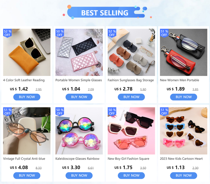View the folding reading glasses keychain photo
Image resolution: width=210 pixels, height=184 pixels.
pos(183,52)
